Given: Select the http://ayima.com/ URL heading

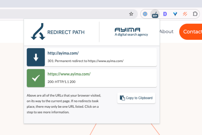Looking at the screenshot, I should 63,53.
